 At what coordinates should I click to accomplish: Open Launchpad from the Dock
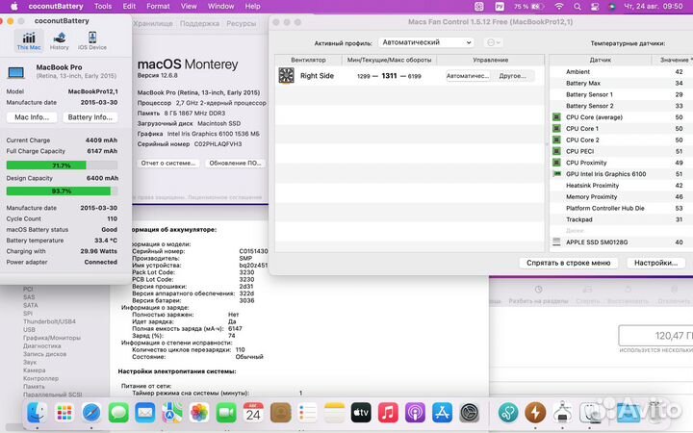[x=64, y=413]
